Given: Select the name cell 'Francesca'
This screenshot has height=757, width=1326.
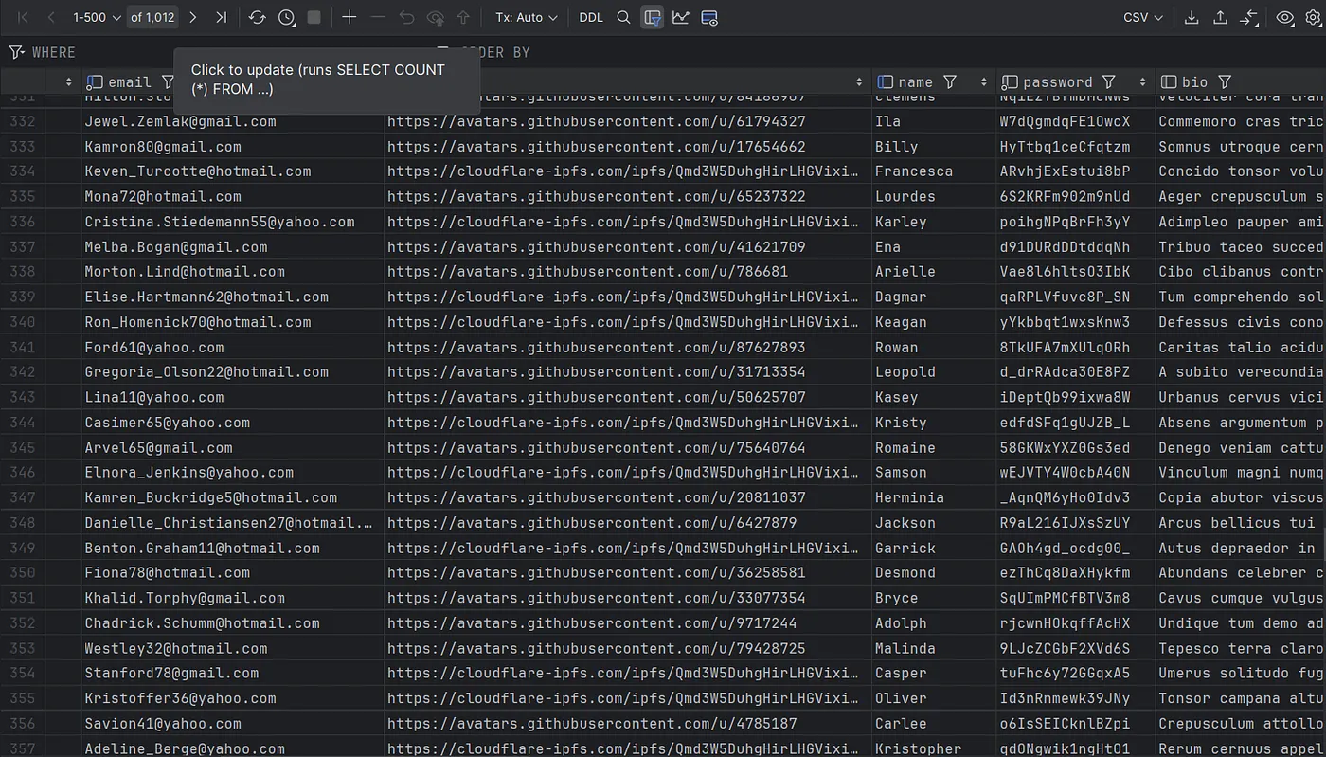Looking at the screenshot, I should 934,171.
